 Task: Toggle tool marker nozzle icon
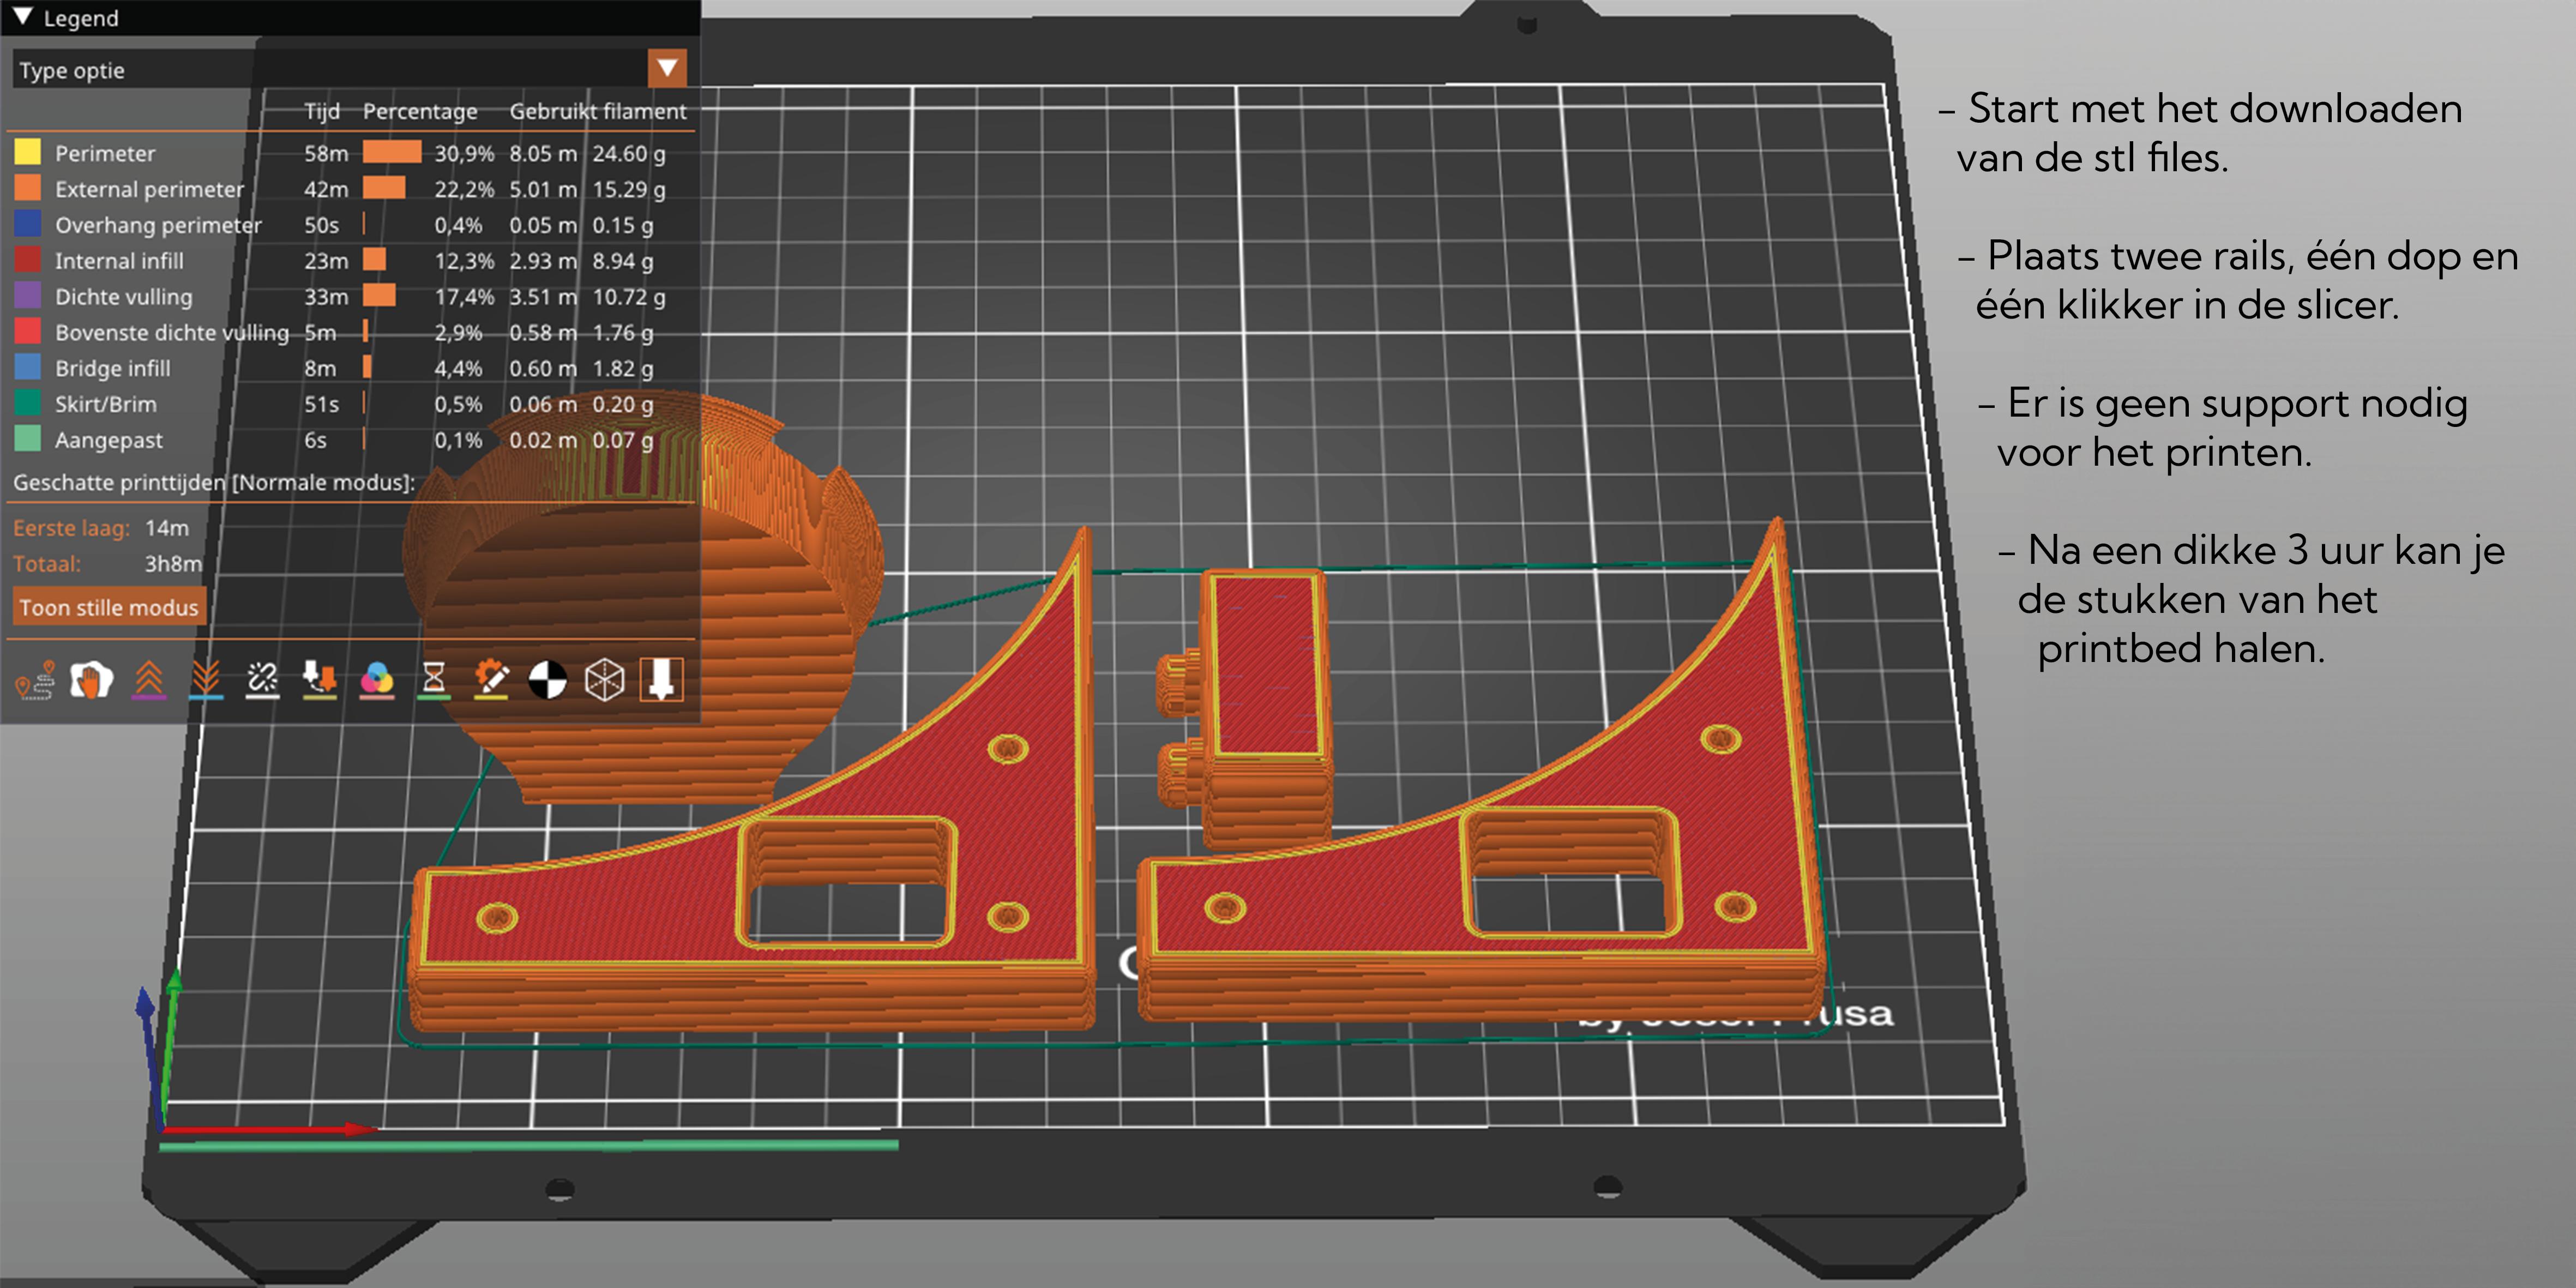[661, 681]
